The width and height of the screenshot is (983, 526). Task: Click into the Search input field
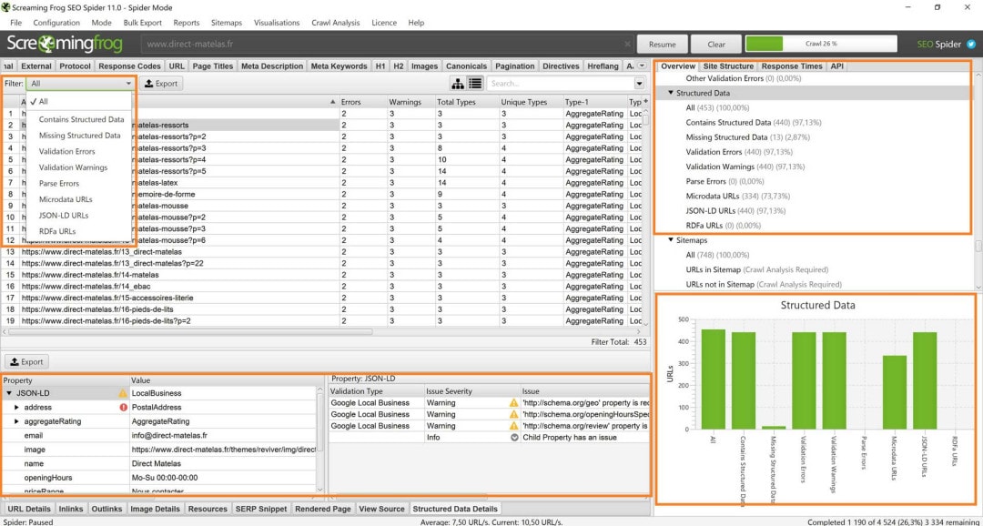tap(560, 84)
